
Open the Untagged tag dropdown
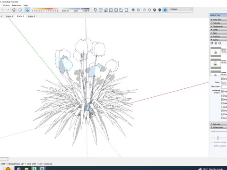tap(181, 9)
